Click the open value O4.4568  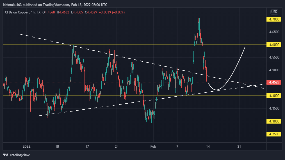point(49,12)
